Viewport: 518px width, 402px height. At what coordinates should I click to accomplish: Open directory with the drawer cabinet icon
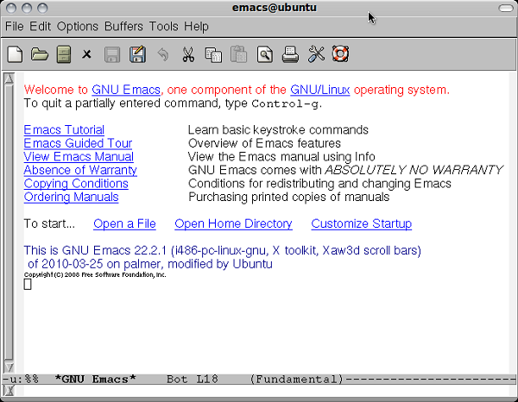[x=63, y=54]
